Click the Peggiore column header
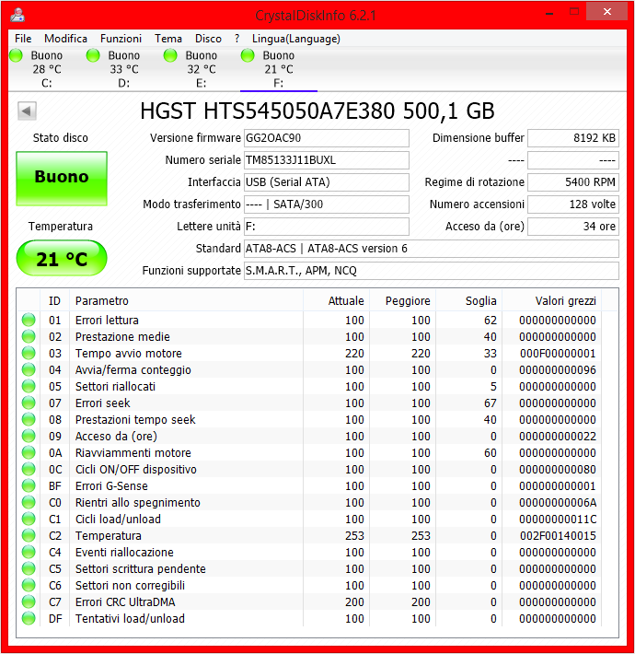 coord(402,300)
